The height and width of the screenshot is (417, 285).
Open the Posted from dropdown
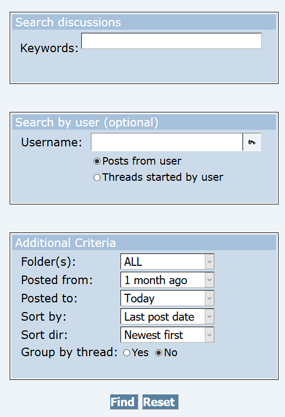(x=167, y=280)
